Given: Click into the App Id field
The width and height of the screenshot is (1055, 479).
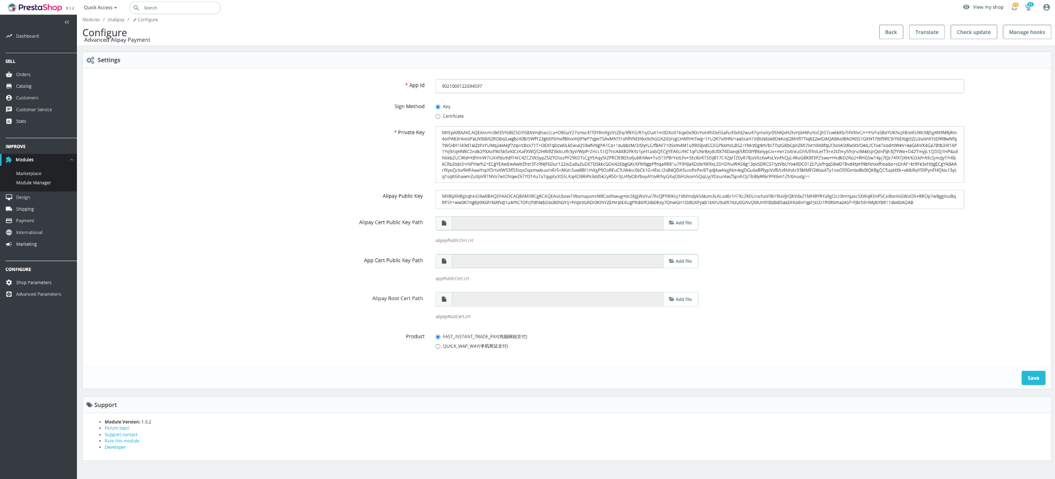Looking at the screenshot, I should tap(699, 86).
